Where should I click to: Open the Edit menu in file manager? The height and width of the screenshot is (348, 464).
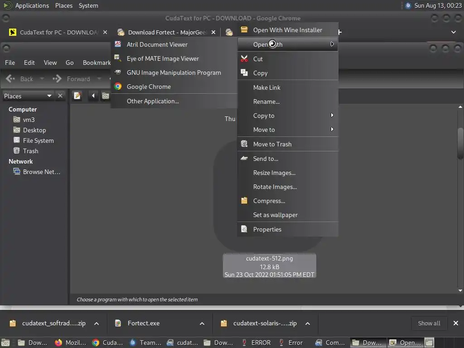coord(29,63)
